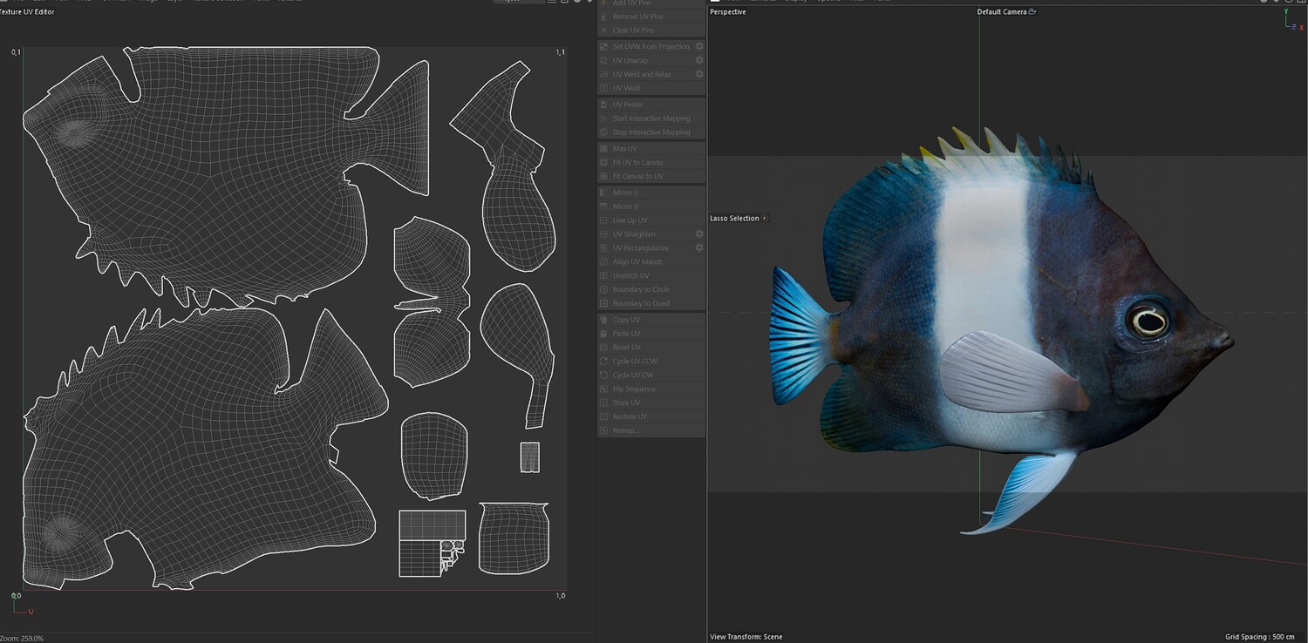Click the Unstitch UV command
The height and width of the screenshot is (643, 1308).
point(651,276)
